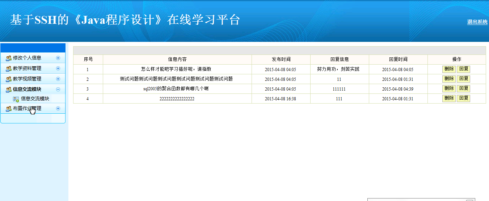The height and width of the screenshot is (201, 489).
Task: Click the 操作 column header
Action: click(457, 60)
